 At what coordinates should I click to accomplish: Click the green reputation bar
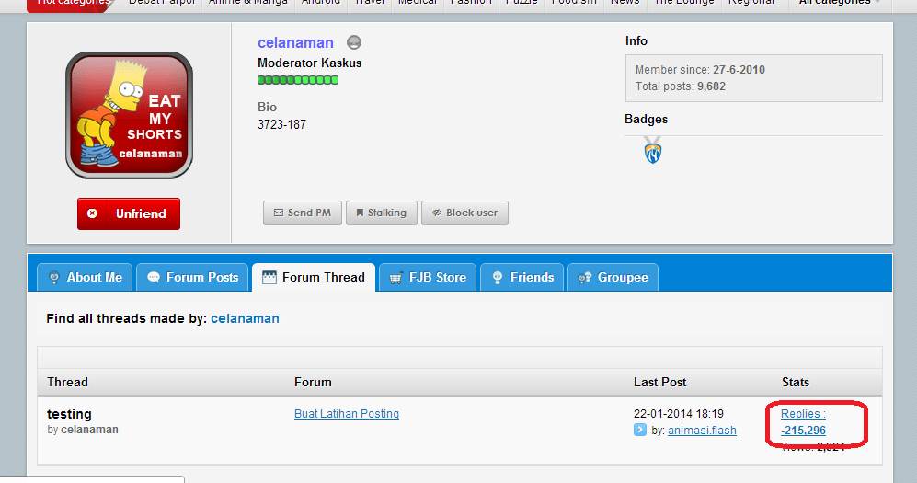click(298, 80)
